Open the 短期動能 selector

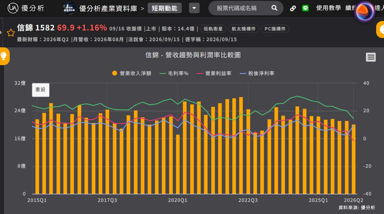tap(164, 8)
